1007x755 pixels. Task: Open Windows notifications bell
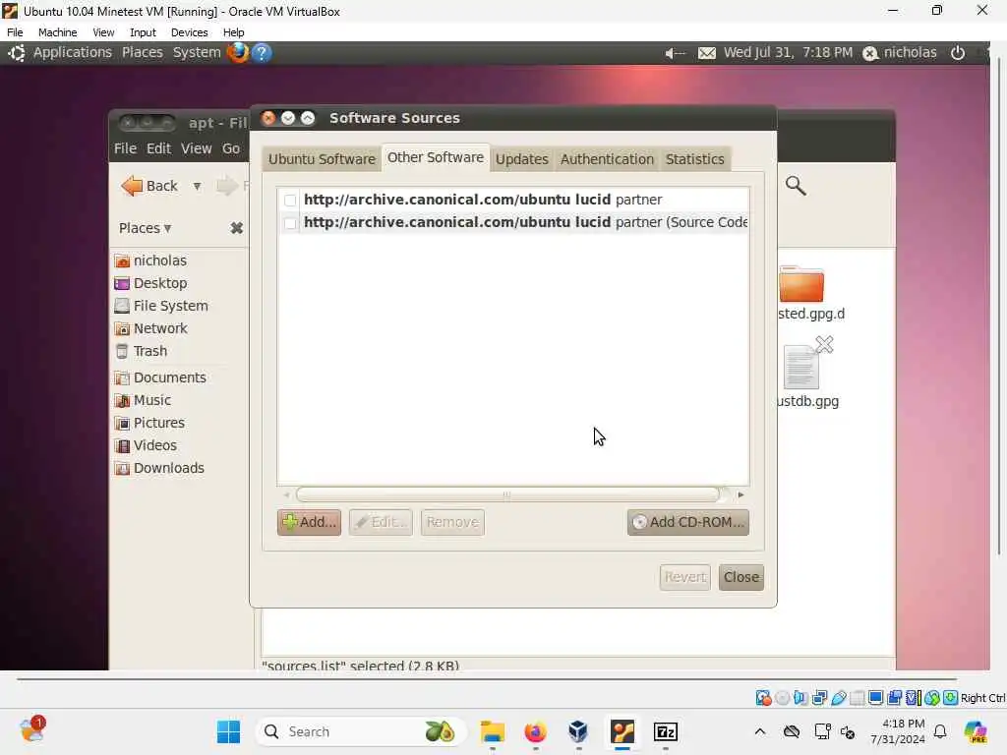pyautogui.click(x=940, y=731)
